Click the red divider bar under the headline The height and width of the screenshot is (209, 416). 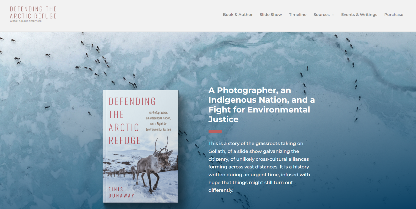coord(215,132)
